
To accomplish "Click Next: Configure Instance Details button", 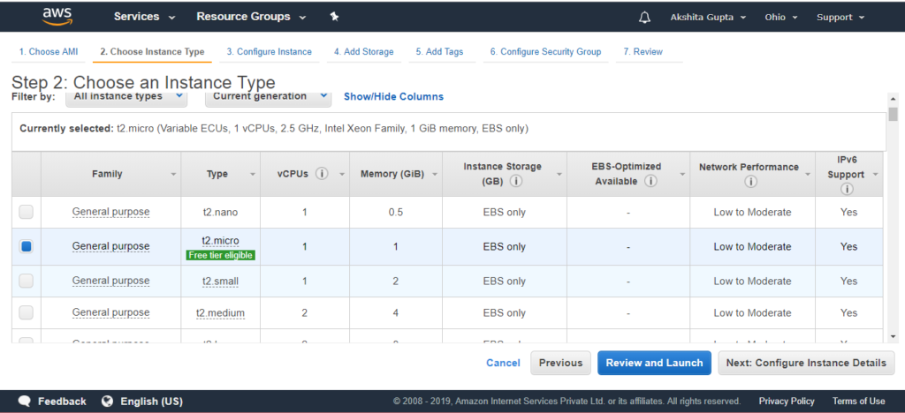I will click(x=806, y=363).
